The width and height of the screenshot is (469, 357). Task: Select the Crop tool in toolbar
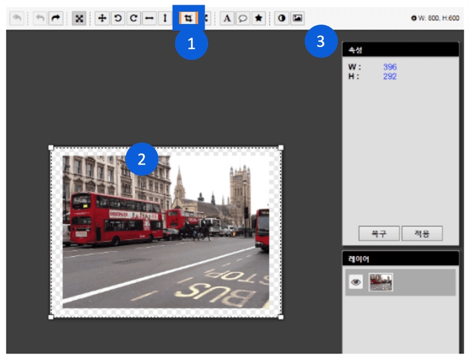pos(188,18)
